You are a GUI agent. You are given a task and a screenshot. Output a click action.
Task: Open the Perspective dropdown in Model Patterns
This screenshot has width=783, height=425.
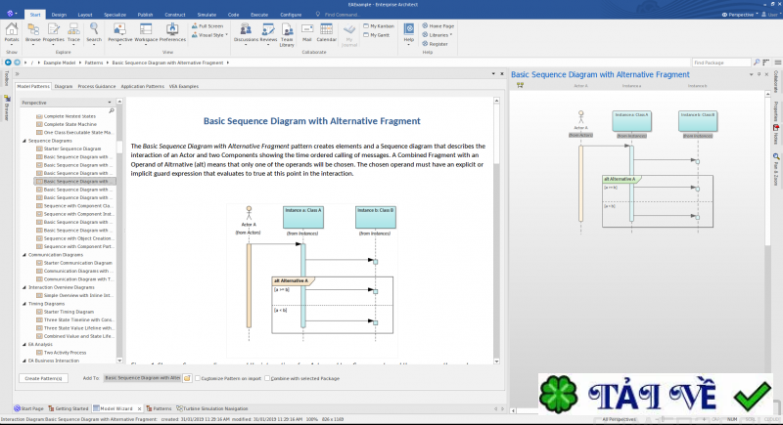click(x=67, y=102)
